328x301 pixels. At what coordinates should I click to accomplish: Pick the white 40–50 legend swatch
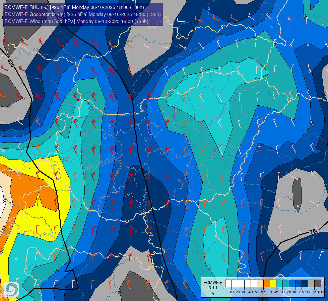click(x=254, y=283)
